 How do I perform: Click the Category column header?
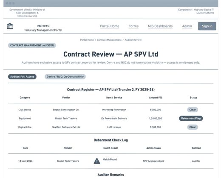click(25, 98)
